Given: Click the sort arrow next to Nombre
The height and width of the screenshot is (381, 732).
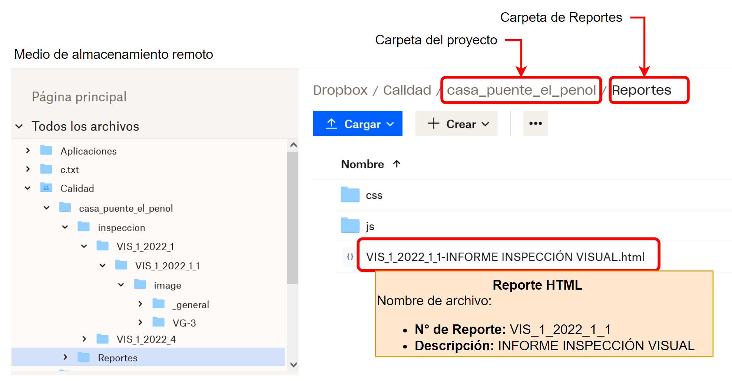Looking at the screenshot, I should [397, 164].
